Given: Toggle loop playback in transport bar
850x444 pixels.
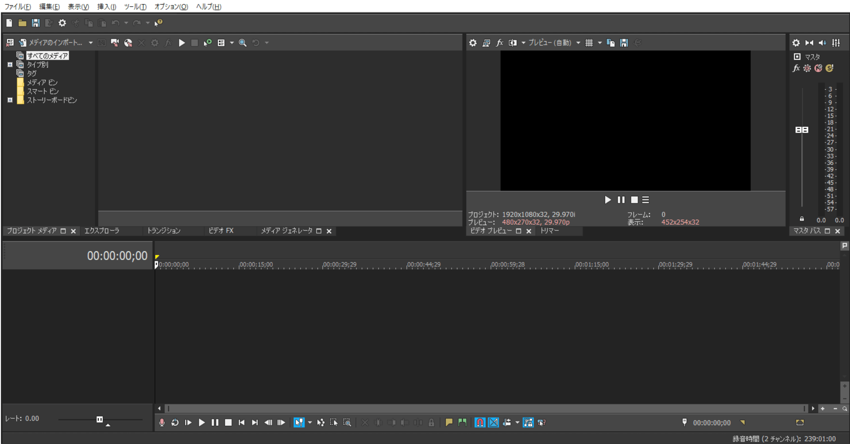Looking at the screenshot, I should click(175, 423).
